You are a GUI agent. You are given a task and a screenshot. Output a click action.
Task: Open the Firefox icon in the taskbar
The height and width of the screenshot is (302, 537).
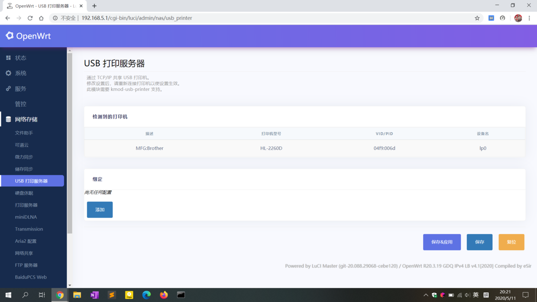tap(164, 295)
